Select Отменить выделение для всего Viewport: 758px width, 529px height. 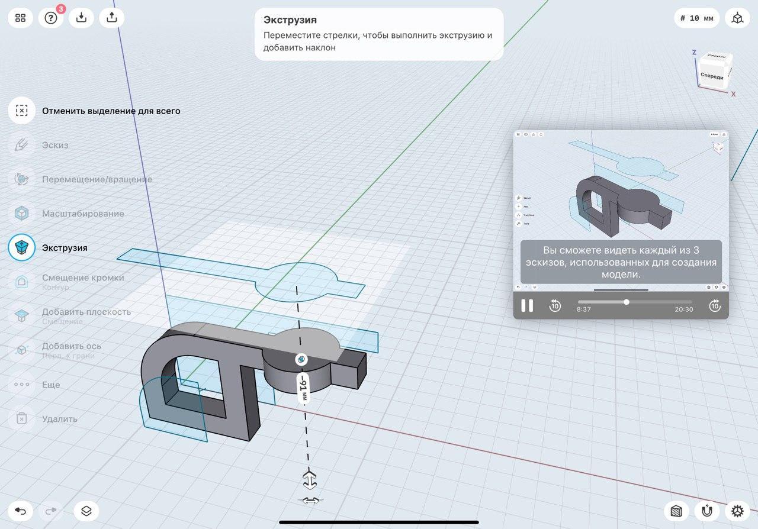111,111
